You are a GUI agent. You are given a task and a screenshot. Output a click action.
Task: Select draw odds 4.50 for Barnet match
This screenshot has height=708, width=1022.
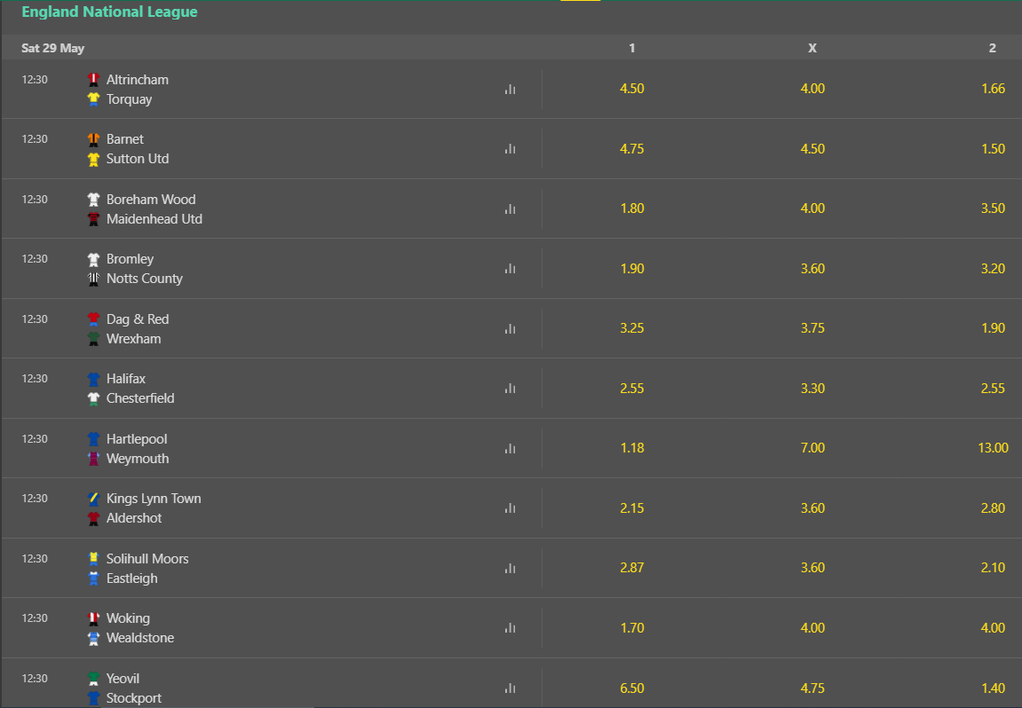point(812,148)
